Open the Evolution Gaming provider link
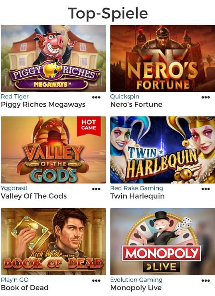 tap(136, 280)
